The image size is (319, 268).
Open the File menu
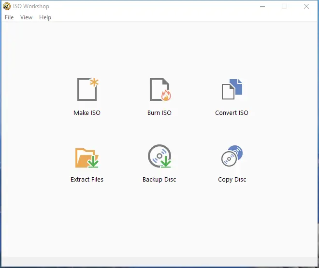pos(9,17)
